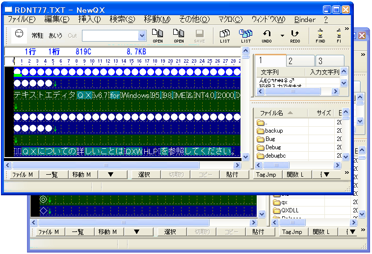Image resolution: width=372 pixels, height=254 pixels.
Task: Select the debugbc folder in file list
Action: click(x=271, y=156)
